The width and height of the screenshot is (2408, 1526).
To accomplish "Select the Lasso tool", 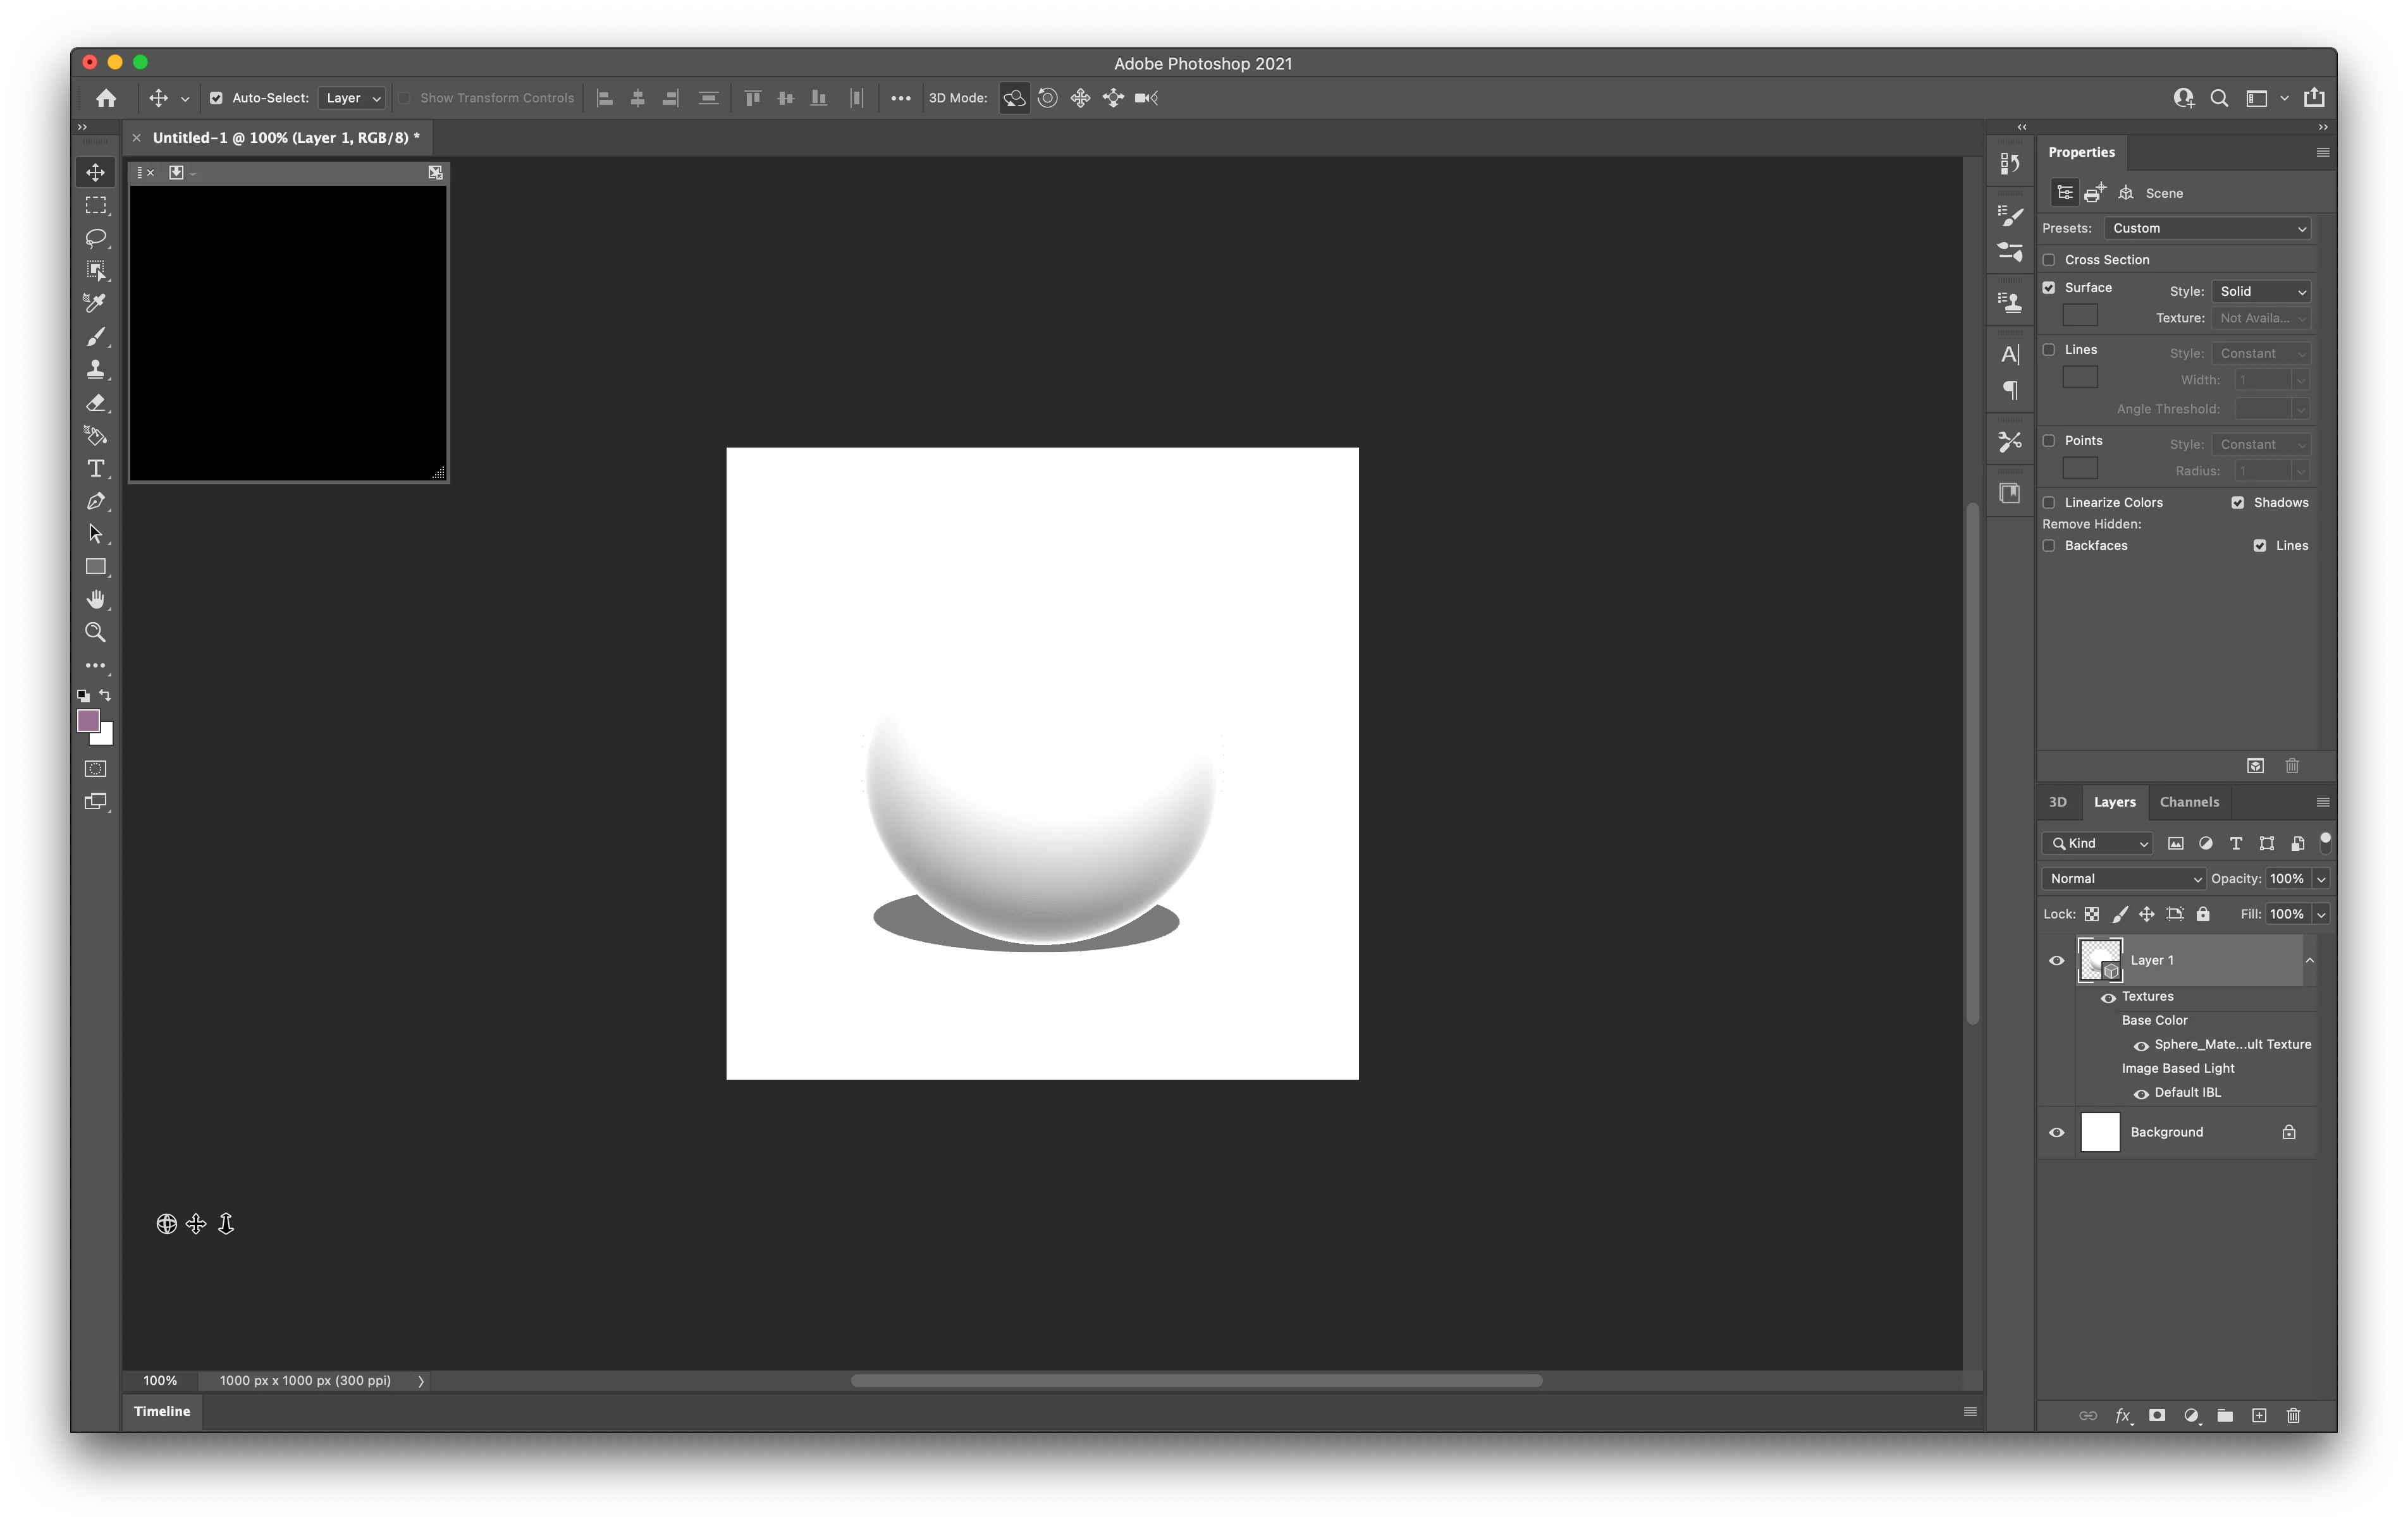I will click(x=96, y=238).
